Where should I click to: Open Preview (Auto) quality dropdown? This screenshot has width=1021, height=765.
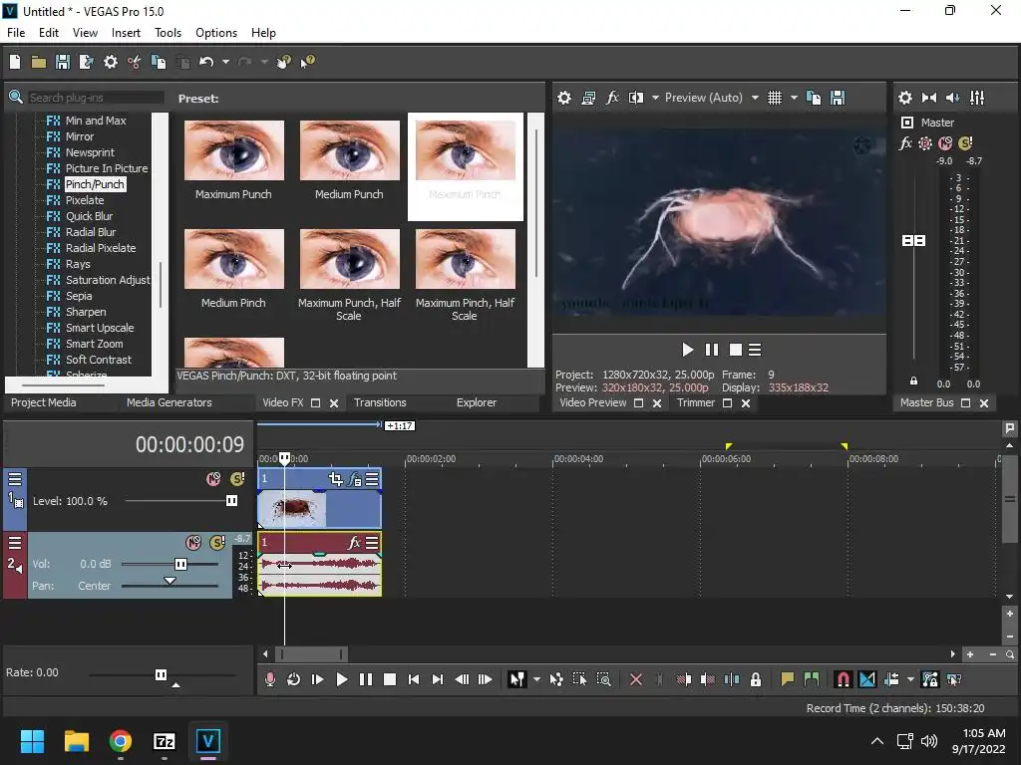pyautogui.click(x=755, y=98)
